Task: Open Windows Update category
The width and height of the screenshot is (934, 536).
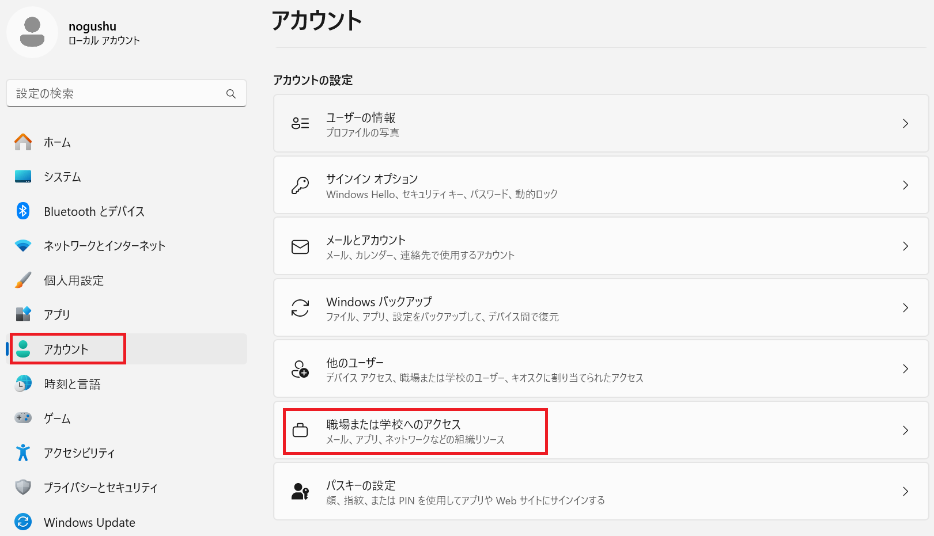Action: click(127, 522)
